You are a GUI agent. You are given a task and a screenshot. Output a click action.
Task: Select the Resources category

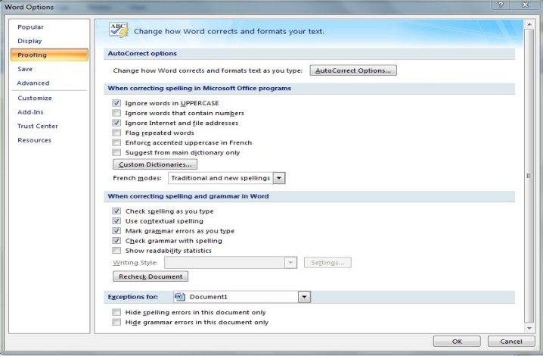34,140
